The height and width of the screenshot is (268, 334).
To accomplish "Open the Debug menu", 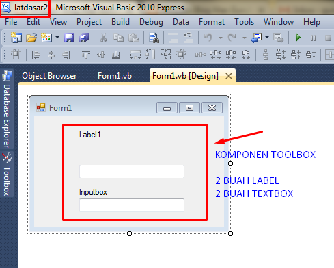I will (x=151, y=22).
